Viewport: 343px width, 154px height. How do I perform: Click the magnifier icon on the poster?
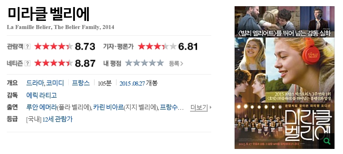click(x=327, y=141)
